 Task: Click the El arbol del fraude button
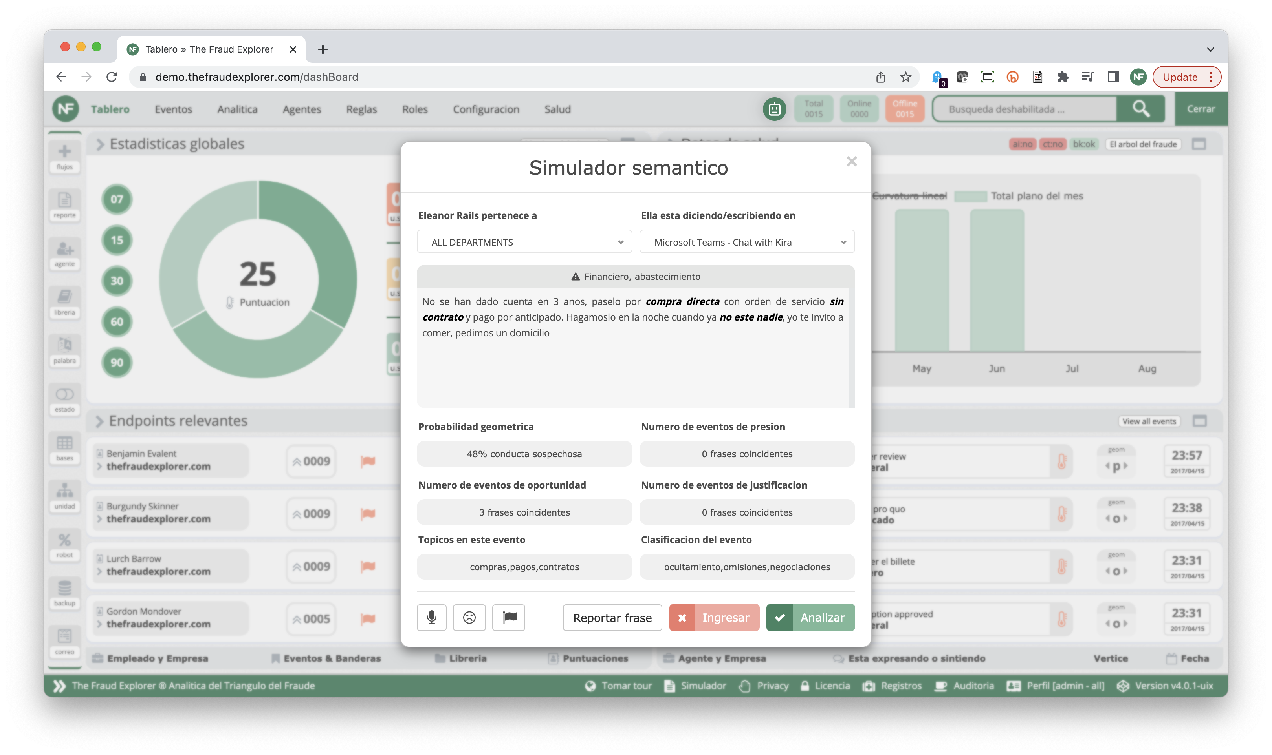[x=1143, y=144]
